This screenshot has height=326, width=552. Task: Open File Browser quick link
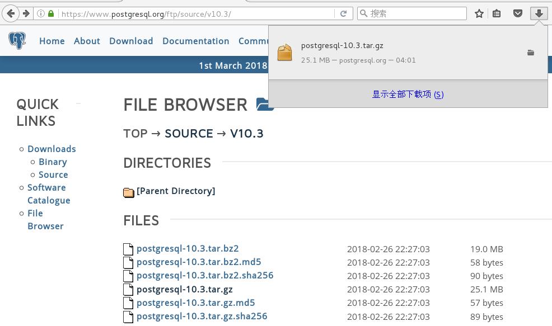[45, 219]
